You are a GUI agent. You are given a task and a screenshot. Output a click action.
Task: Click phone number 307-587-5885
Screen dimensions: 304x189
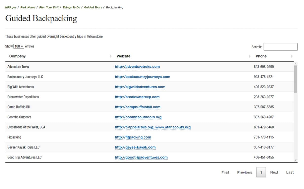264,107
